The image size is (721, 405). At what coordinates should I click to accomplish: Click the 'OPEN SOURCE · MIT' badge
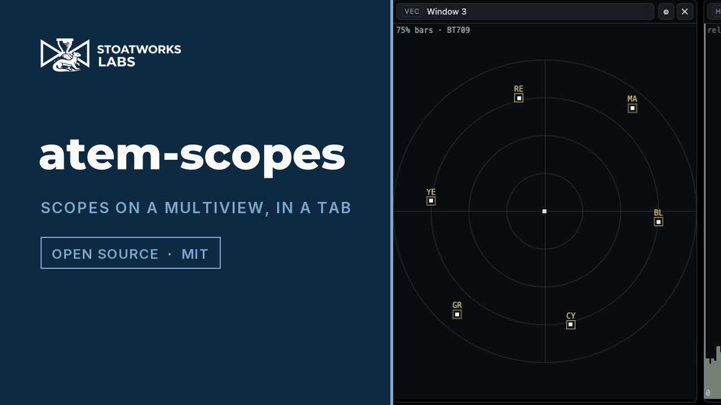[x=131, y=253]
